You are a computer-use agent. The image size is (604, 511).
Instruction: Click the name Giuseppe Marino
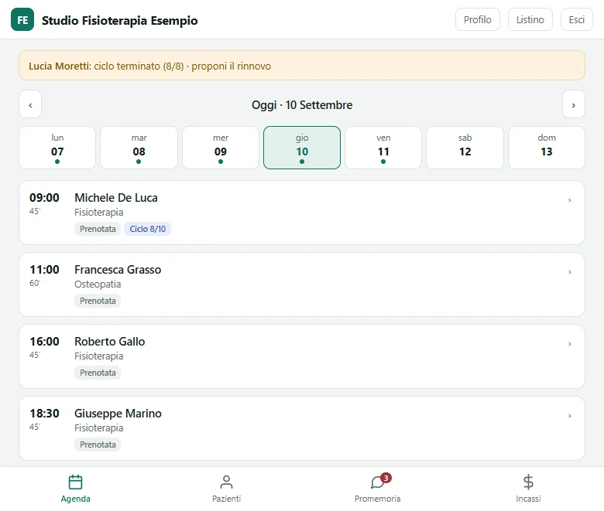pos(118,414)
